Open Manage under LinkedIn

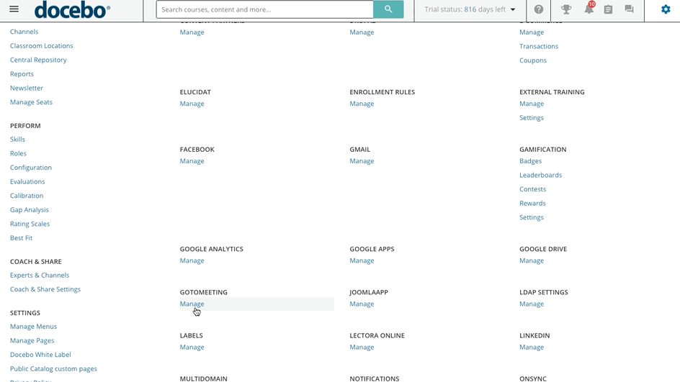(x=531, y=347)
